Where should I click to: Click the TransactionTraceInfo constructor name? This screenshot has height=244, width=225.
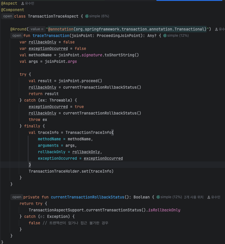[x=88, y=133]
